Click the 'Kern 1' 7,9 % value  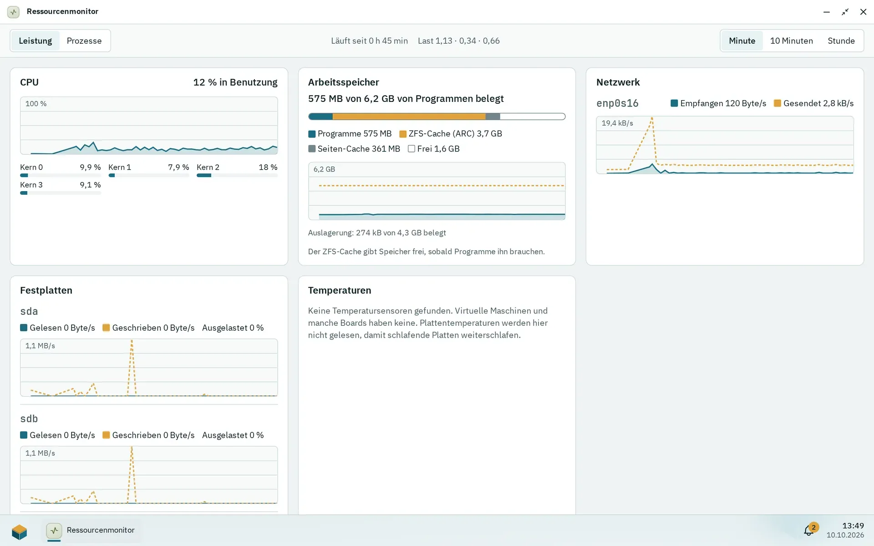tap(178, 167)
